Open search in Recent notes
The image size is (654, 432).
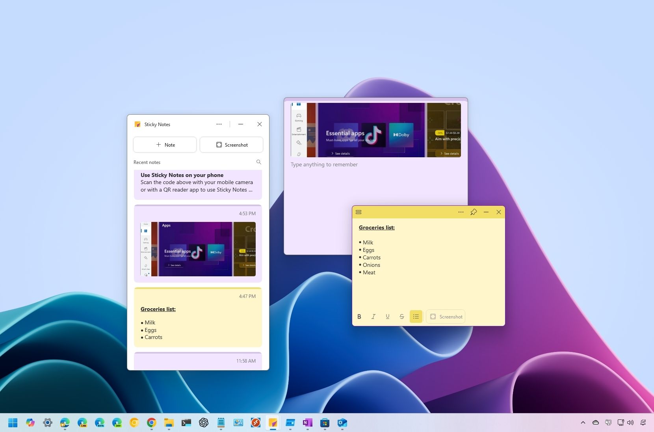[x=258, y=162]
